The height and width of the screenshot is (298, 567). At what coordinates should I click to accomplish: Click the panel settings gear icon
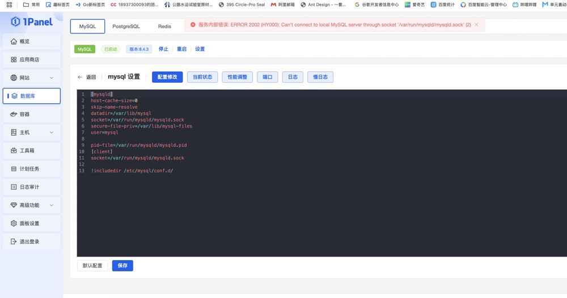pyautogui.click(x=14, y=223)
